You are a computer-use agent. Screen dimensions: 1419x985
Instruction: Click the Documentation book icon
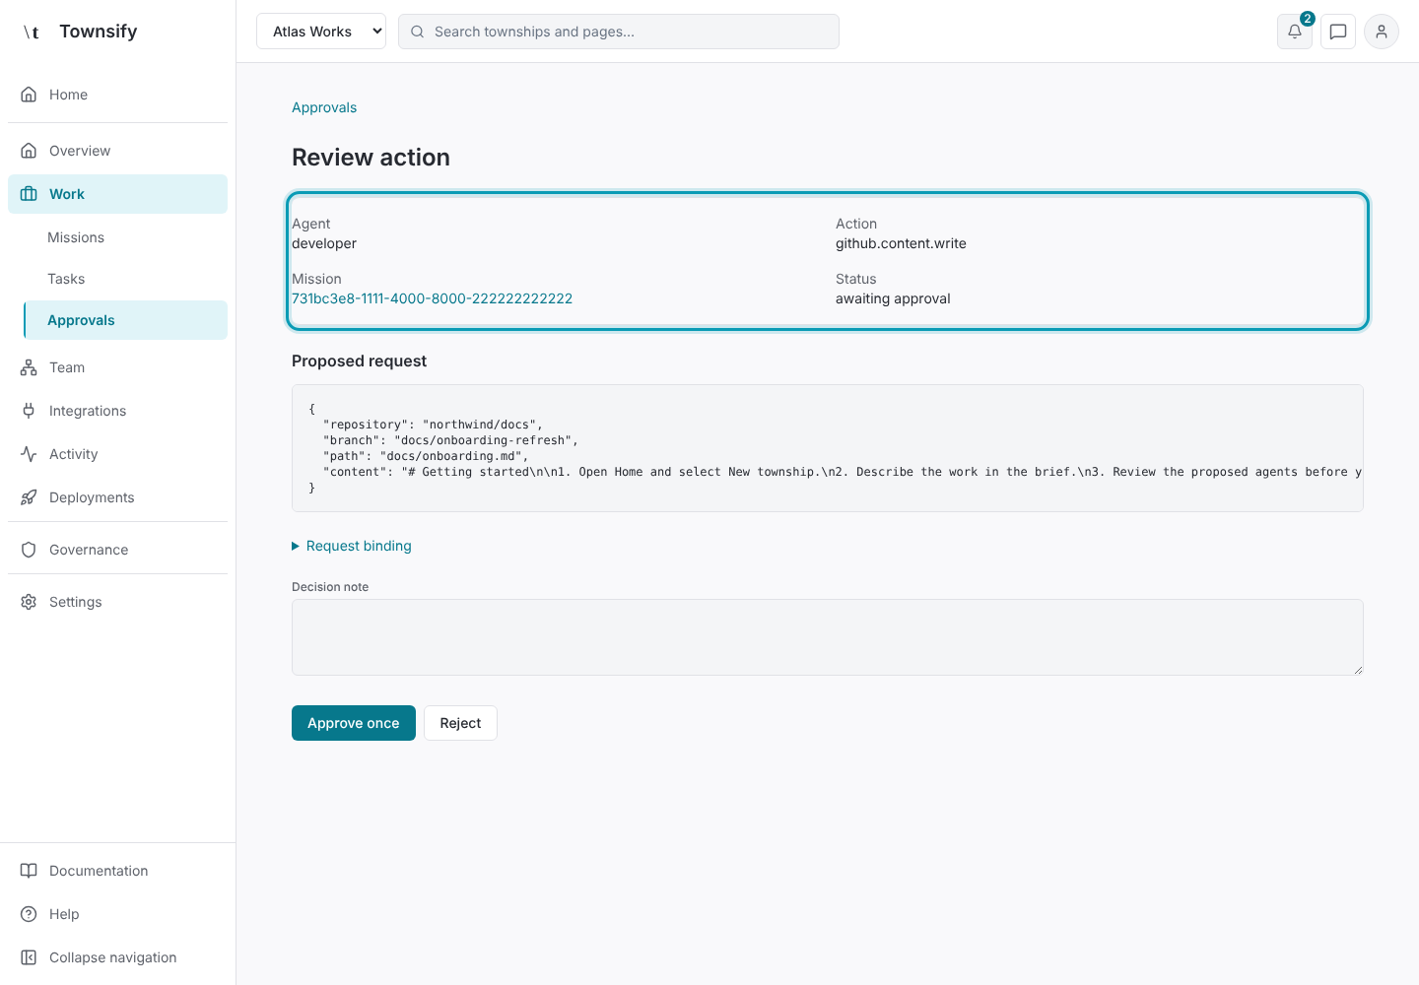point(29,871)
